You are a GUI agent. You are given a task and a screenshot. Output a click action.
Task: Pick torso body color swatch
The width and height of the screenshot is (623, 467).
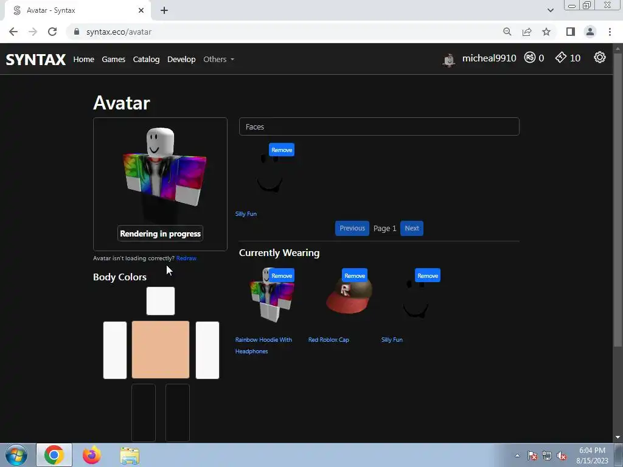point(161,350)
